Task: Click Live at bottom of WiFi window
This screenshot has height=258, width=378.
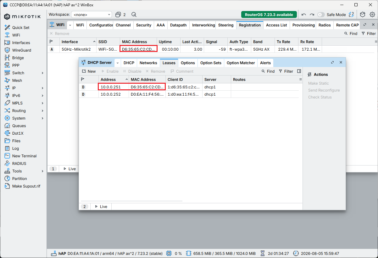Action: (69, 169)
